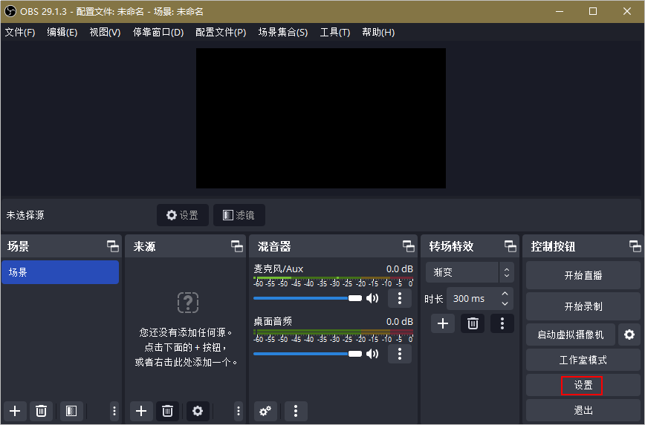Add a new source with plus icon
The width and height of the screenshot is (645, 425).
tap(141, 411)
